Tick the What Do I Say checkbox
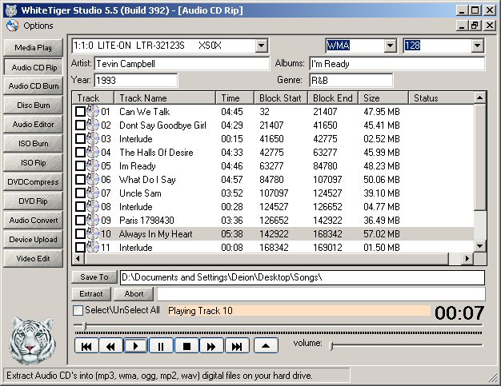Screen dimensions: 501x386 point(80,180)
